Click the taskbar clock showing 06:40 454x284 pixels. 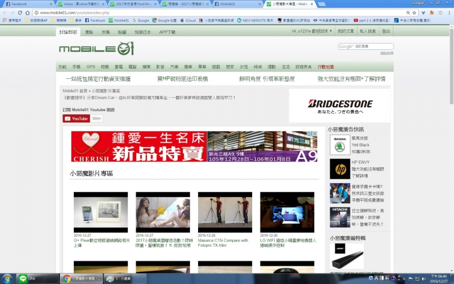click(439, 279)
